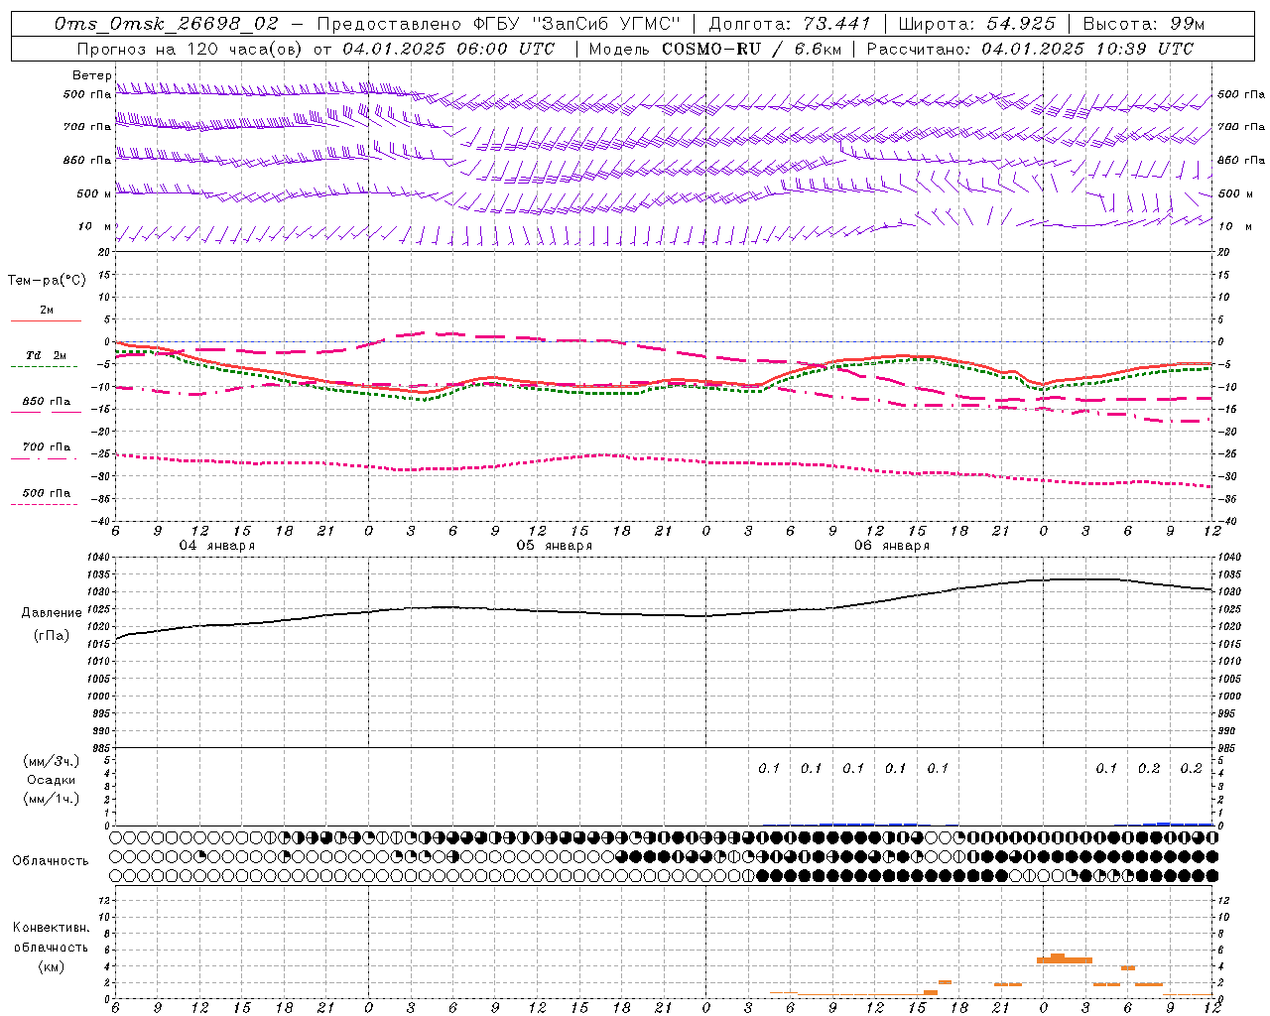Screen dimensions: 1270x1016
Task: Click the Тем-ра(°C) temperature panel label
Action: pos(47,281)
